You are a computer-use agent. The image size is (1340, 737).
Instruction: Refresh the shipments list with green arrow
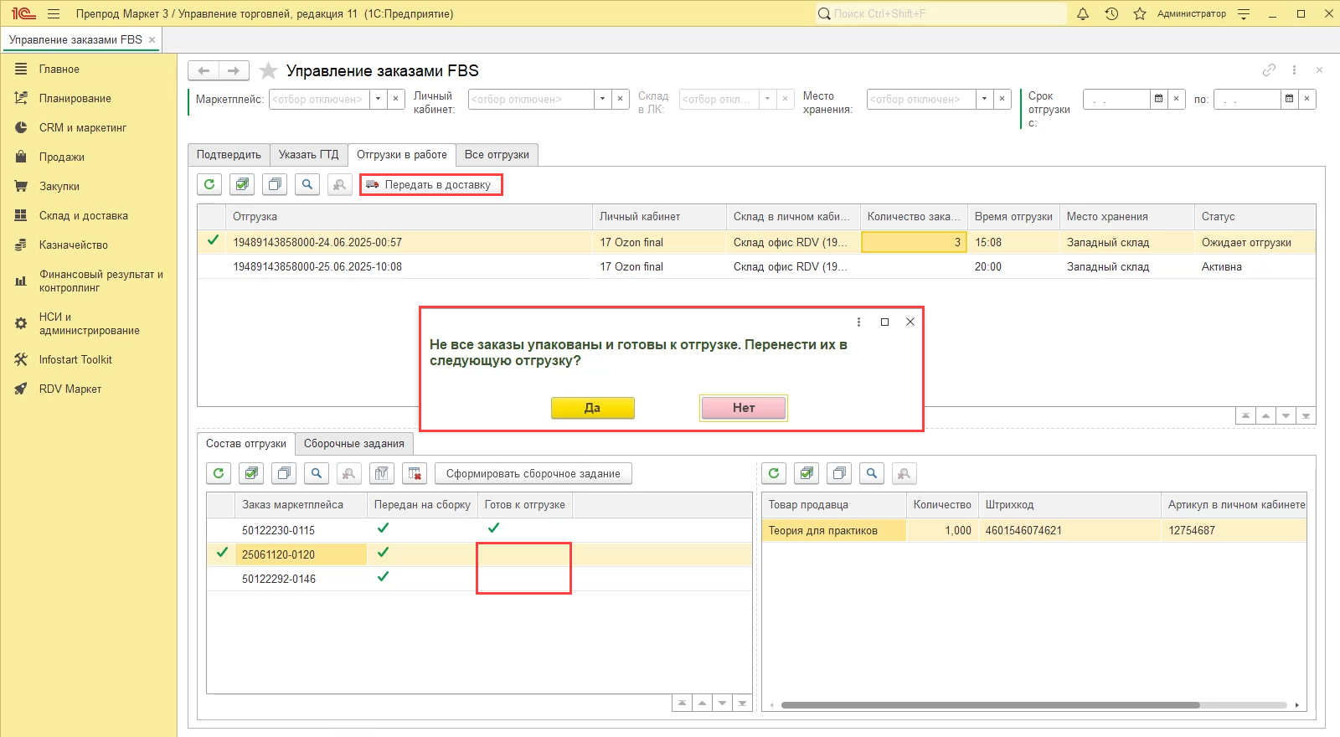click(x=209, y=184)
